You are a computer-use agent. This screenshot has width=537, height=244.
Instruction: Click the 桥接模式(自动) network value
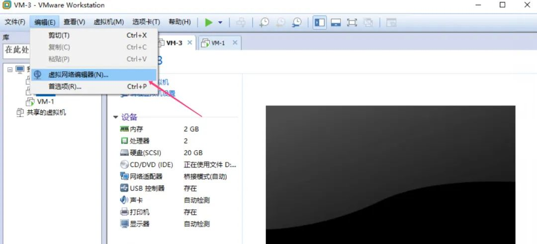205,176
